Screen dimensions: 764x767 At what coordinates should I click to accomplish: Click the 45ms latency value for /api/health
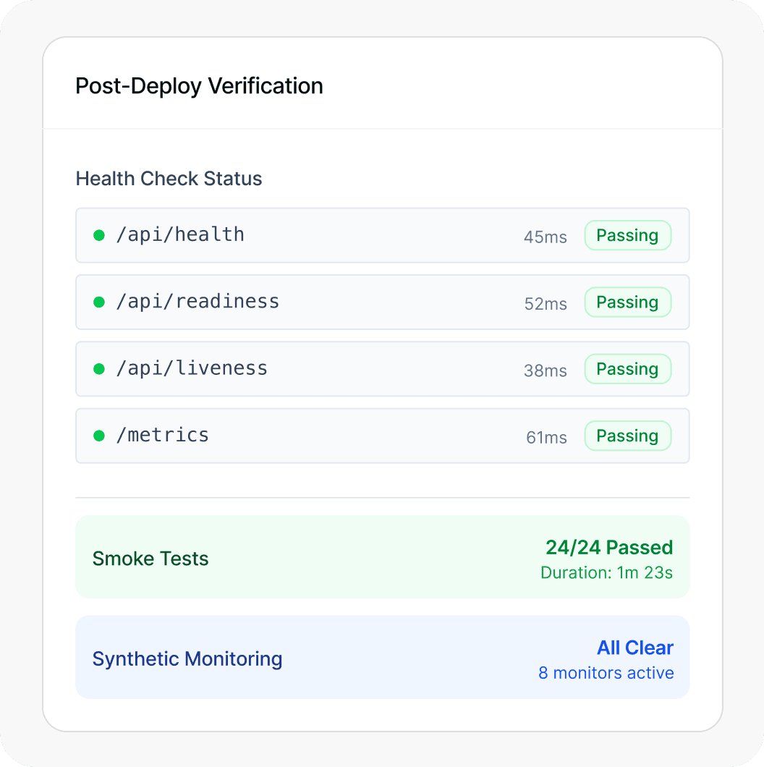545,237
